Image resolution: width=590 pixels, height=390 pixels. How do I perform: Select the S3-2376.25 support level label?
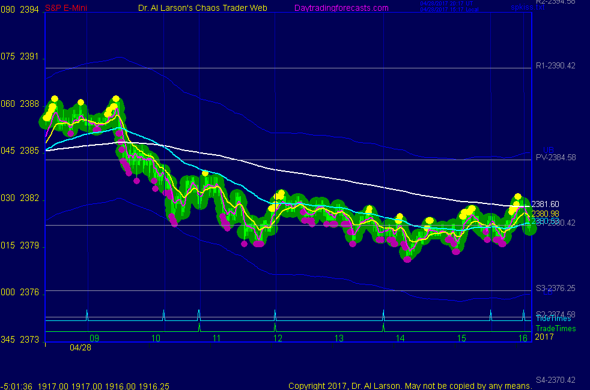555,288
